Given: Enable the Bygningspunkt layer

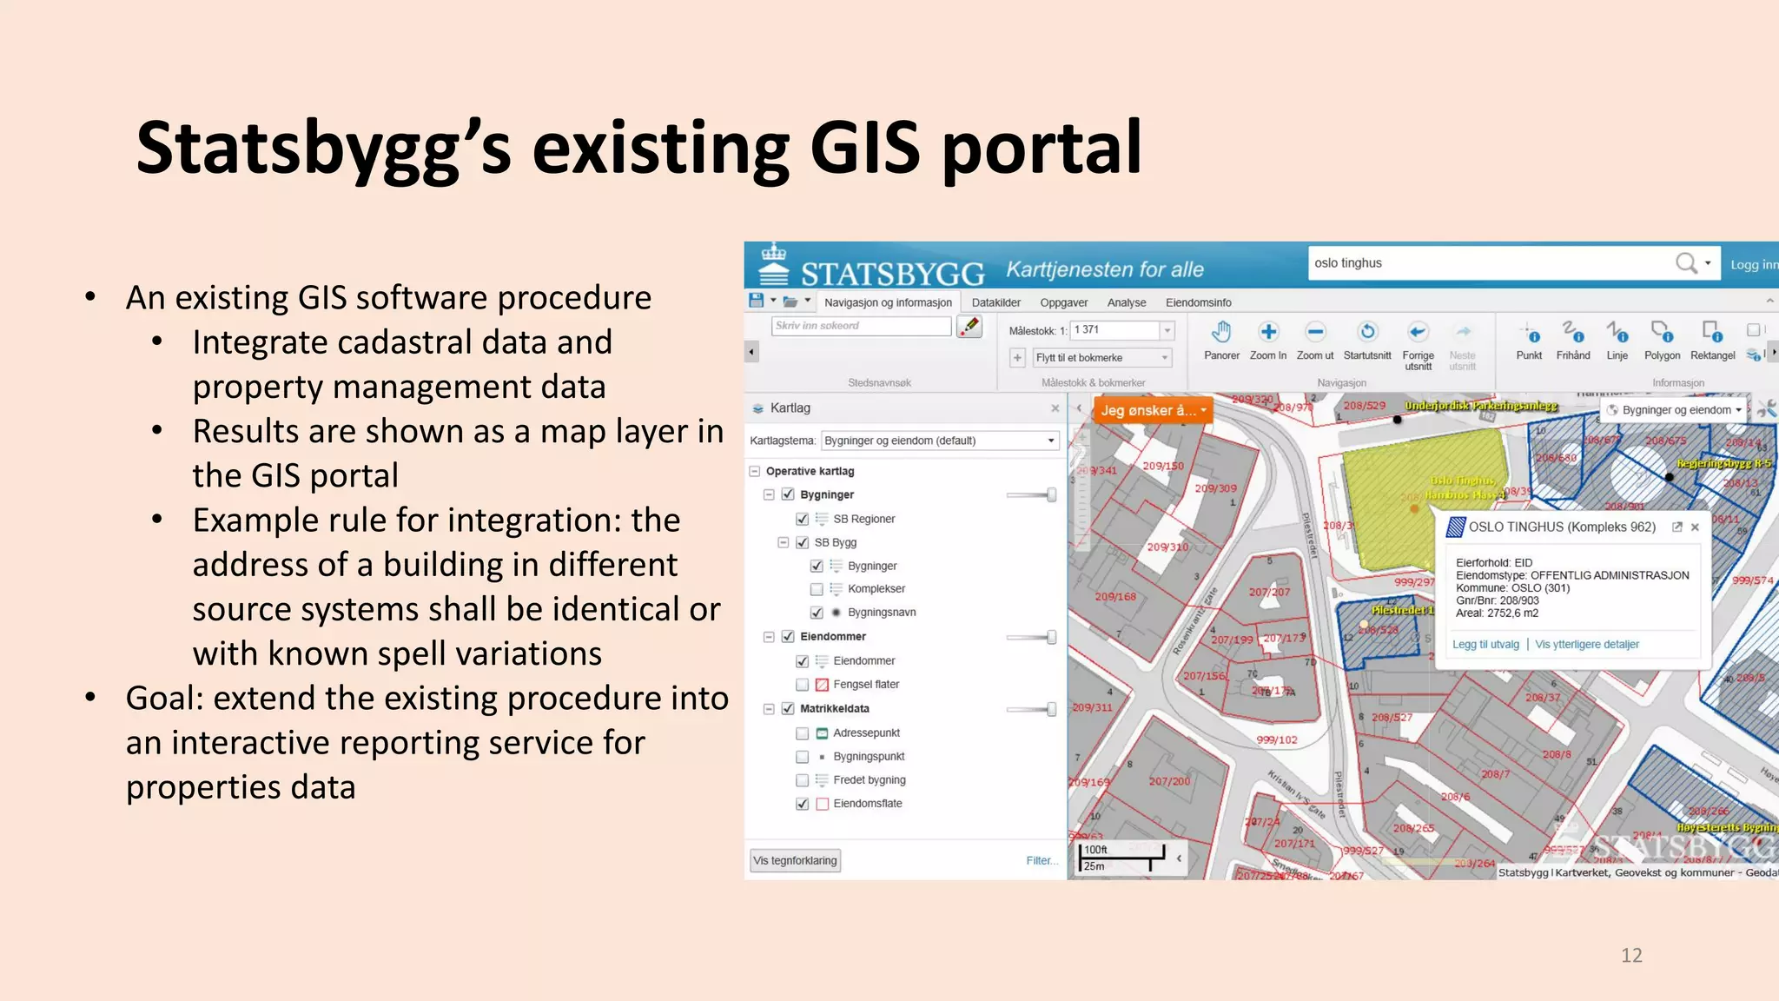Looking at the screenshot, I should coord(802,757).
